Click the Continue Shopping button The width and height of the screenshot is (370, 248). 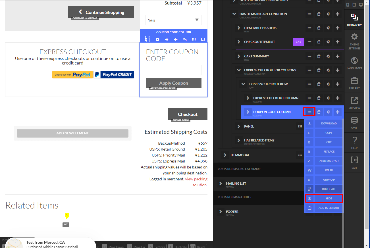pyautogui.click(x=101, y=12)
